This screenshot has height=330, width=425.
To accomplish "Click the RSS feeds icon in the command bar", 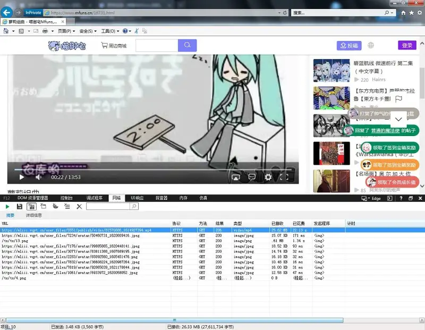I will 21,31.
